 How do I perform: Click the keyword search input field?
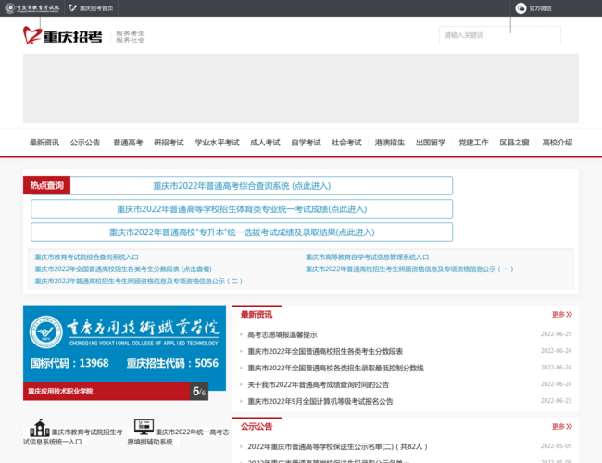486,35
